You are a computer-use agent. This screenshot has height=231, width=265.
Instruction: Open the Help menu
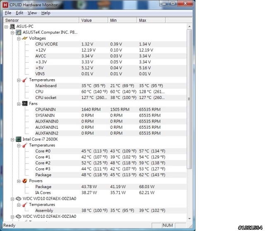(46, 13)
